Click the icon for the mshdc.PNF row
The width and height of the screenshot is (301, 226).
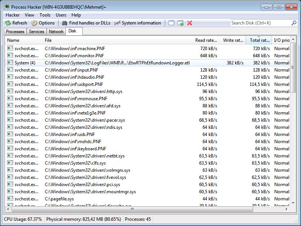point(10,141)
